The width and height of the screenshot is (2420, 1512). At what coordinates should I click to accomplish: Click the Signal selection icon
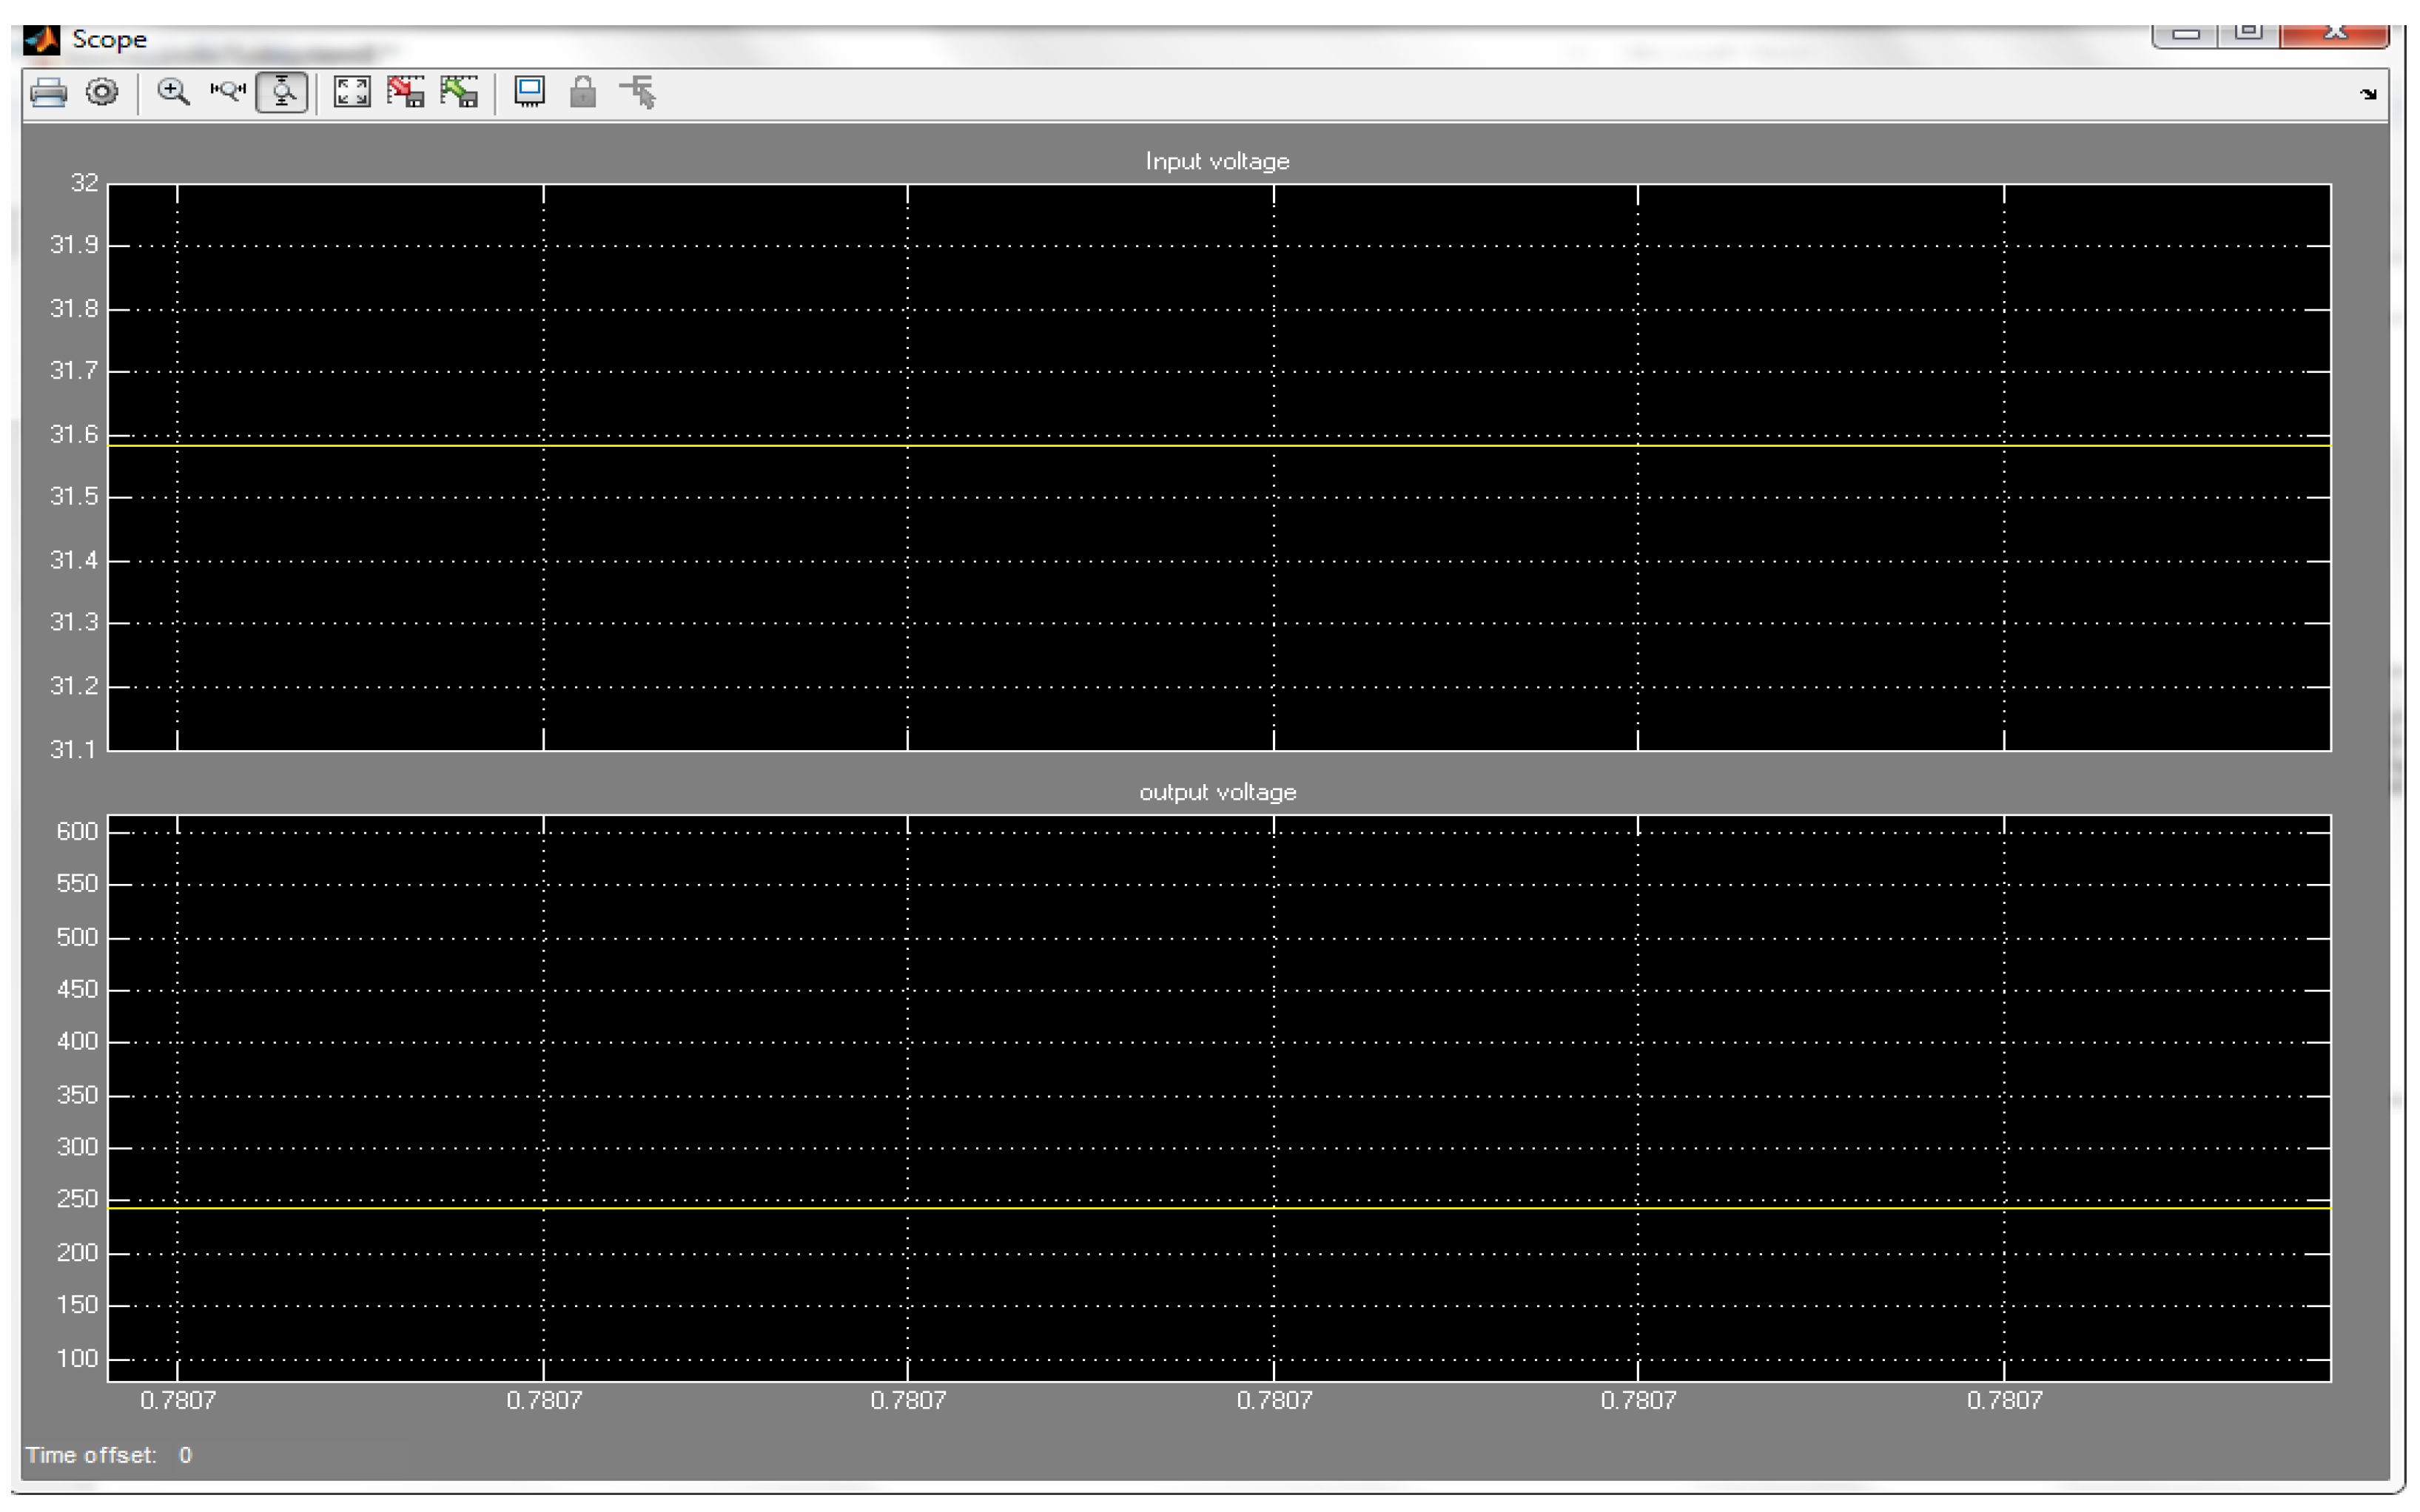pos(637,93)
